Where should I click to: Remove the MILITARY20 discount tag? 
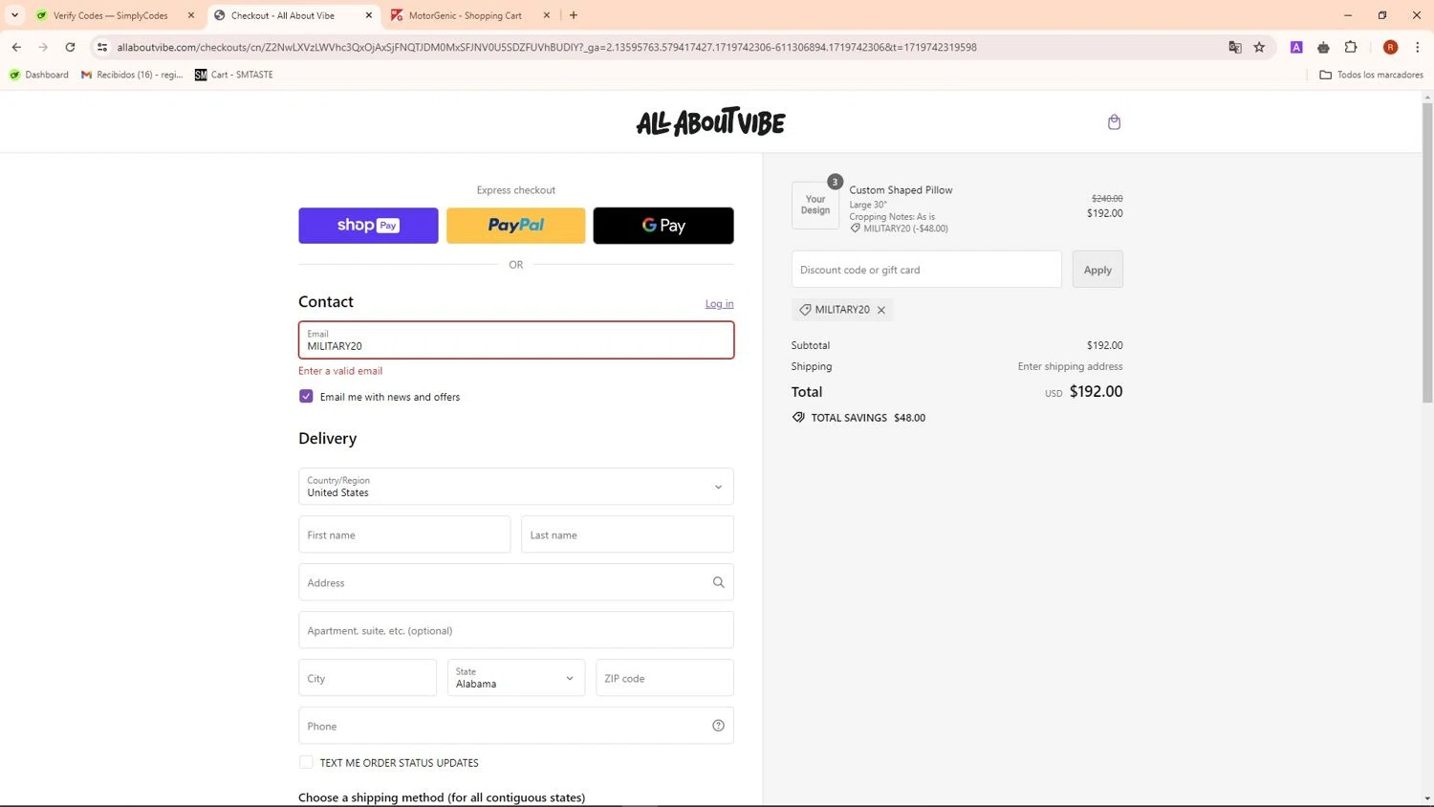click(x=881, y=310)
